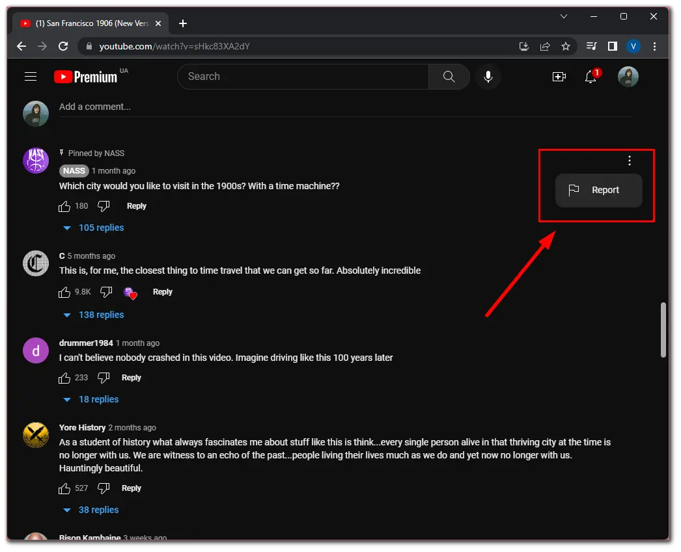
Task: Reload the YouTube page
Action: click(63, 46)
